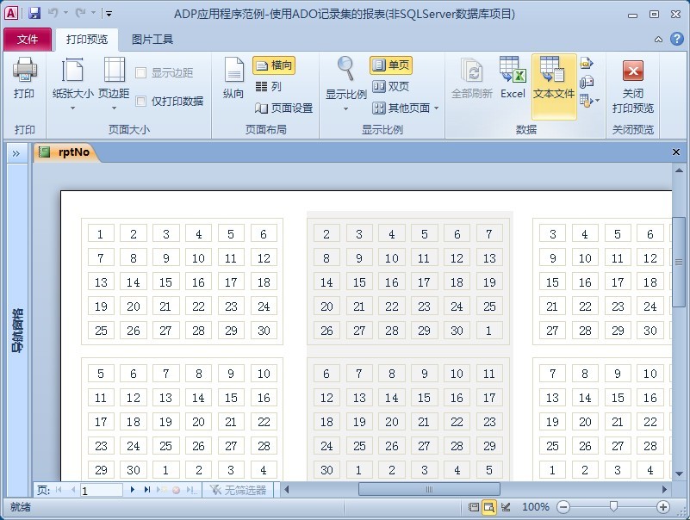The width and height of the screenshot is (690, 520).
Task: Minimize the ribbon with the chevron
Action: [x=658, y=40]
